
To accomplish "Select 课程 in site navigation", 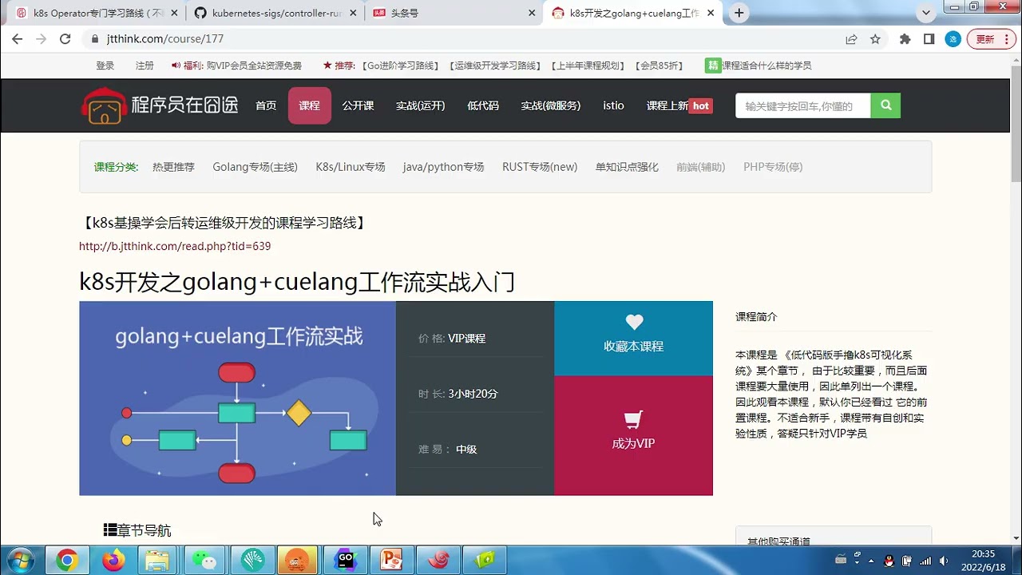I will 310,105.
